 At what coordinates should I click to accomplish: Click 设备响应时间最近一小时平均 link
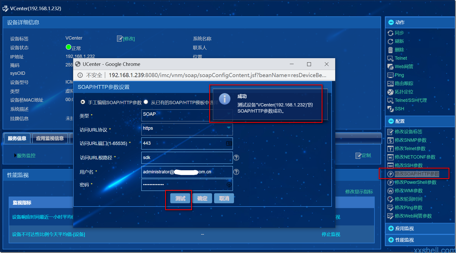coord(43,217)
